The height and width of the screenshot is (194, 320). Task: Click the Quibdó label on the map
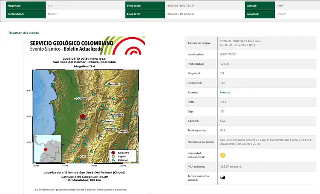tap(81, 98)
